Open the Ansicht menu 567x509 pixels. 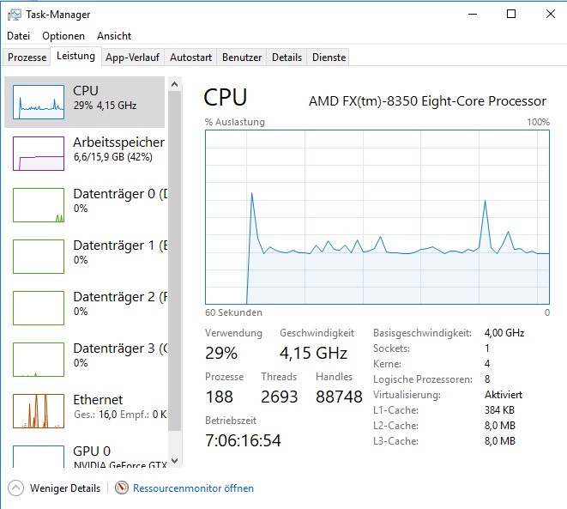coord(114,36)
